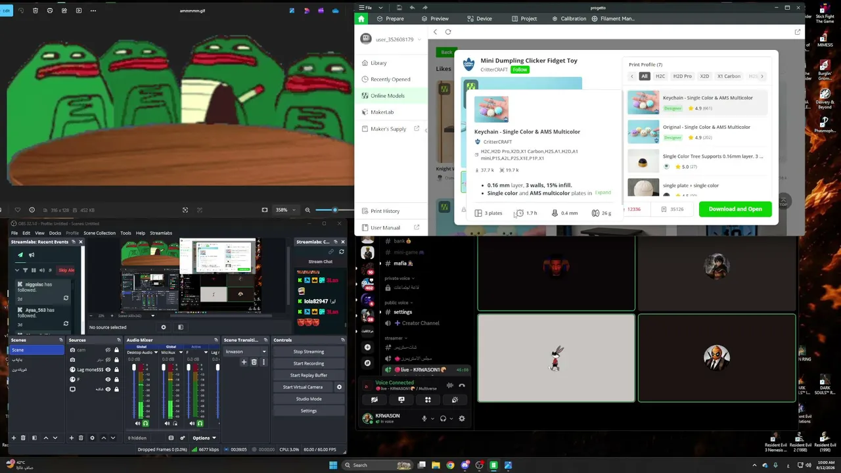
Task: Adjust the image viewer zoom slider
Action: pyautogui.click(x=334, y=210)
